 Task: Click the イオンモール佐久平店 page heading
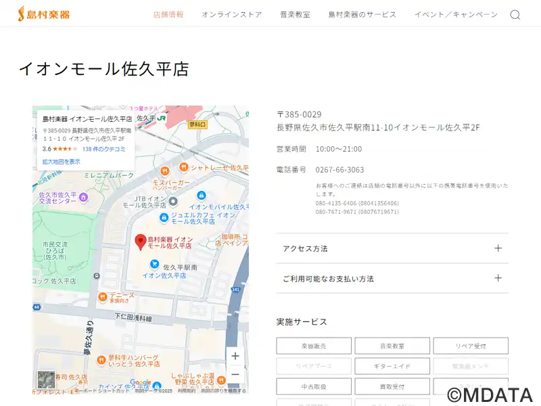pos(103,69)
